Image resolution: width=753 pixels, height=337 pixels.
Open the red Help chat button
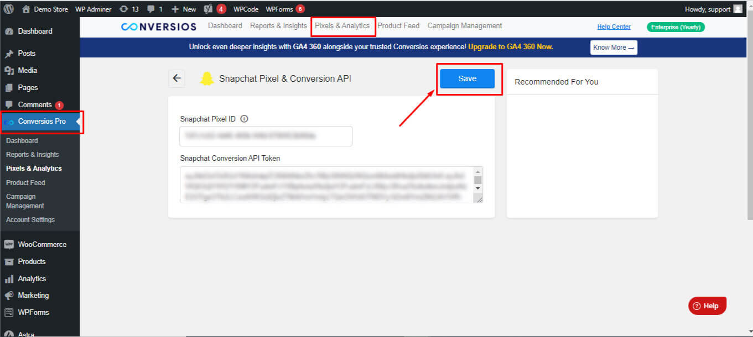(x=707, y=306)
